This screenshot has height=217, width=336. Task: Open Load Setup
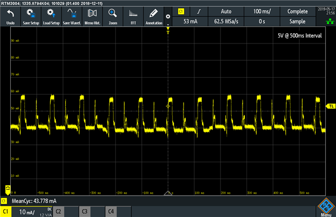point(51,16)
